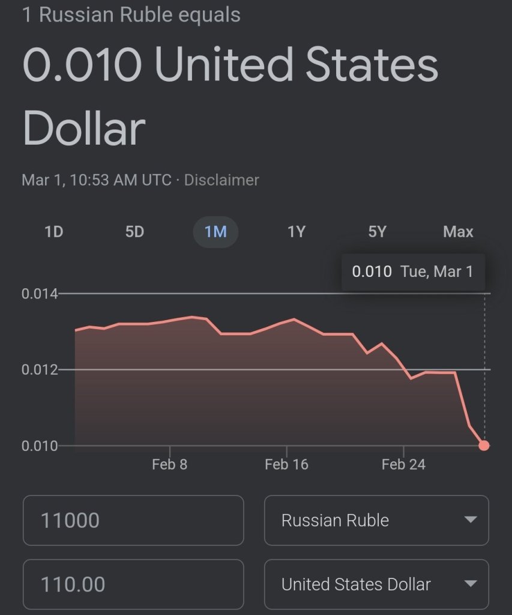Click the Feb 16 date axis label
512x615 pixels.
286,464
